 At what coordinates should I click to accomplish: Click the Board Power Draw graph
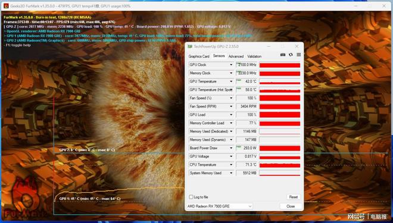(280, 148)
